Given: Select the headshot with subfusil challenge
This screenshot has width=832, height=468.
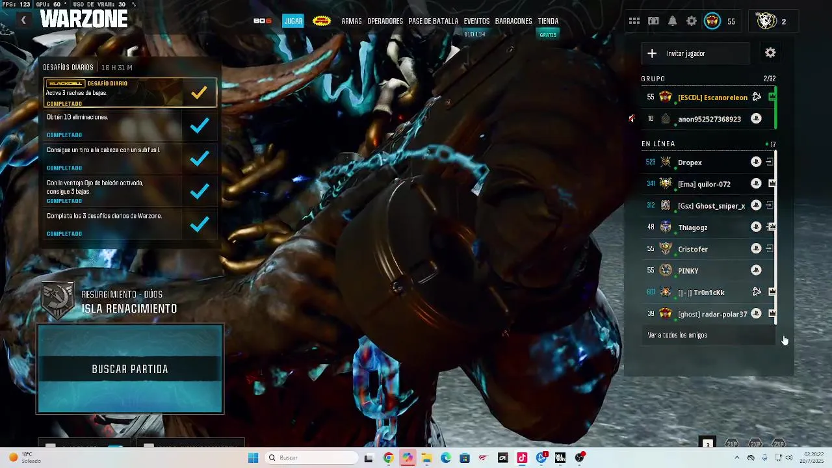Looking at the screenshot, I should click(x=130, y=158).
